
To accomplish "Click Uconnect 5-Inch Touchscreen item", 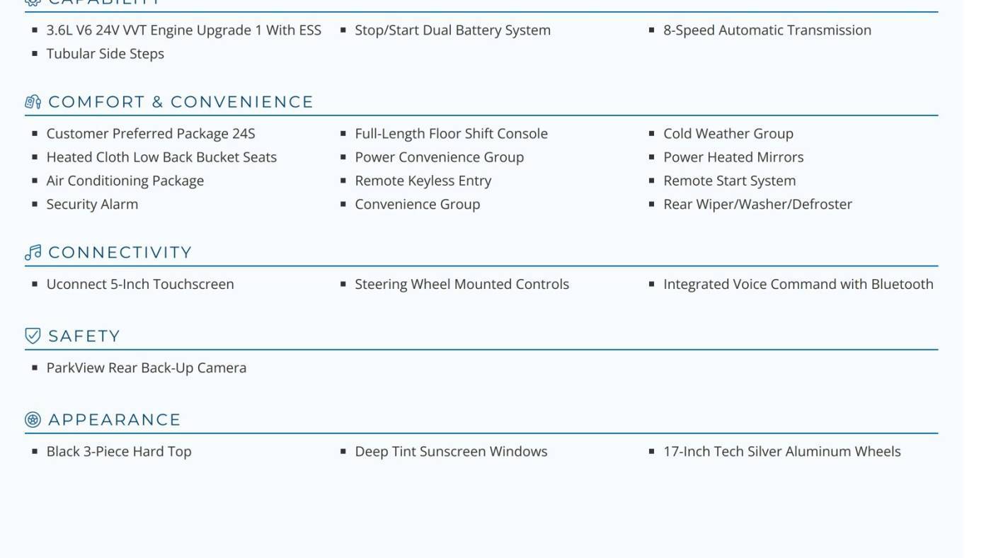I will coord(140,284).
